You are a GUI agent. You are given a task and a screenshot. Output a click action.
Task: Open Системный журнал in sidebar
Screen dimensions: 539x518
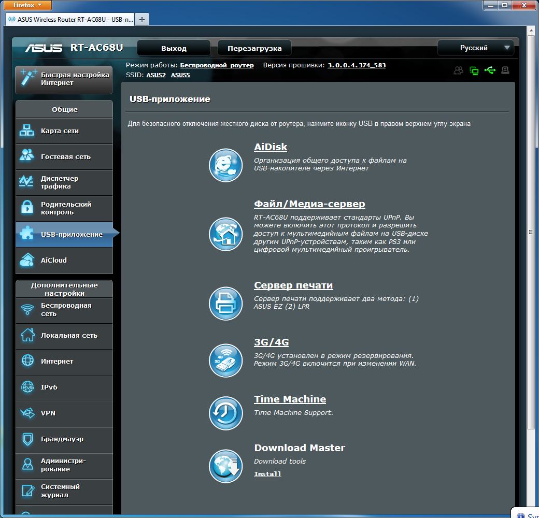coord(64,491)
